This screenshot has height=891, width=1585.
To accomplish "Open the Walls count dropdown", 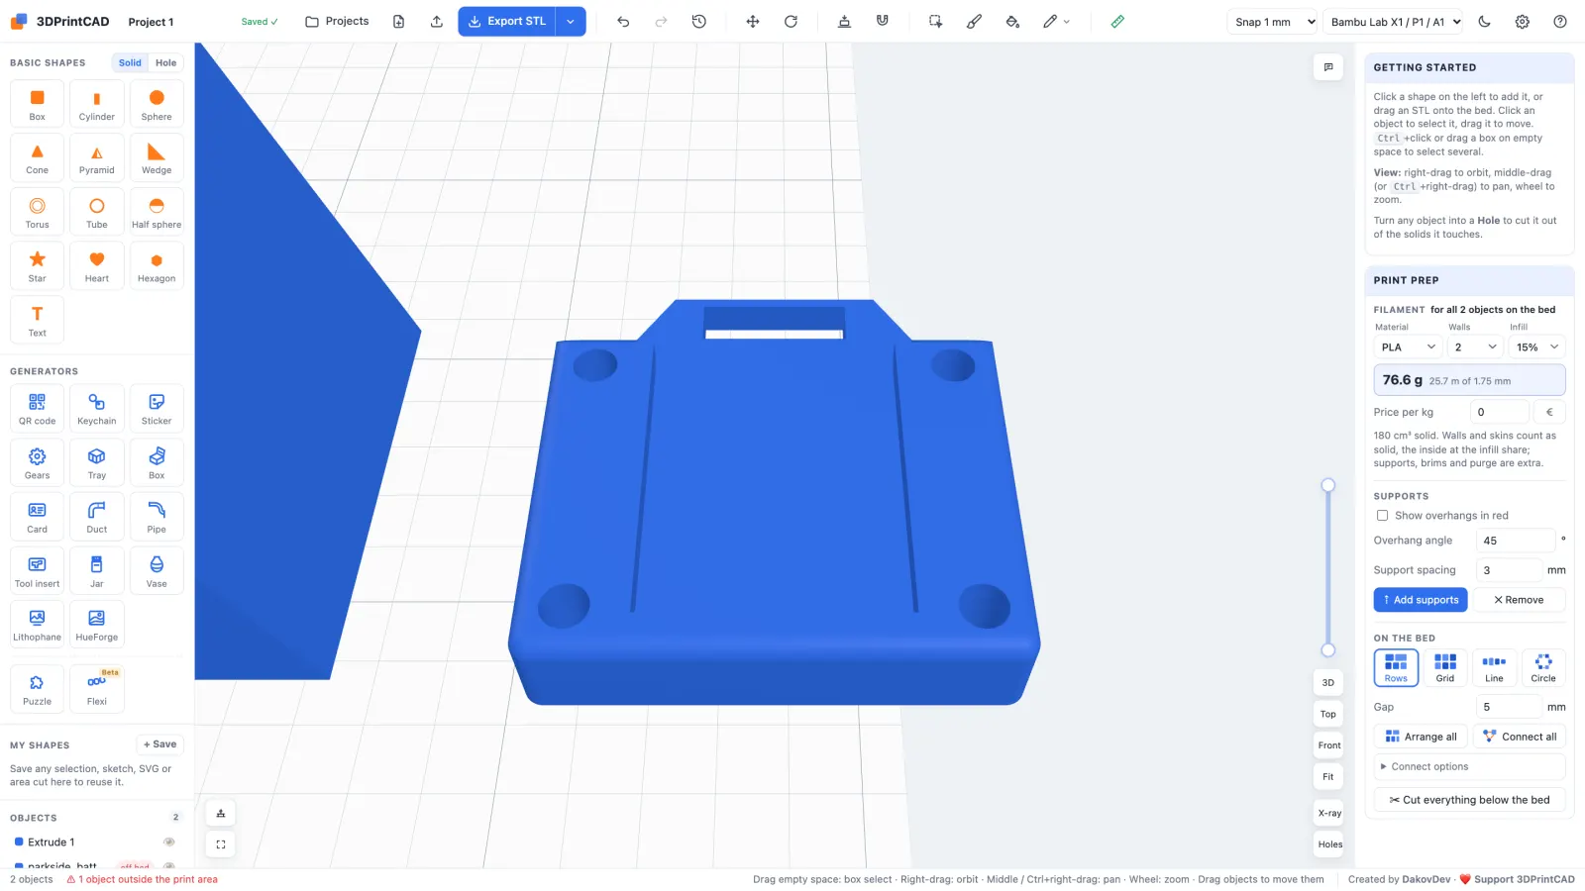I will [x=1475, y=347].
